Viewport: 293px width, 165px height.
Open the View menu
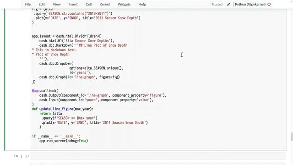point(56,4)
